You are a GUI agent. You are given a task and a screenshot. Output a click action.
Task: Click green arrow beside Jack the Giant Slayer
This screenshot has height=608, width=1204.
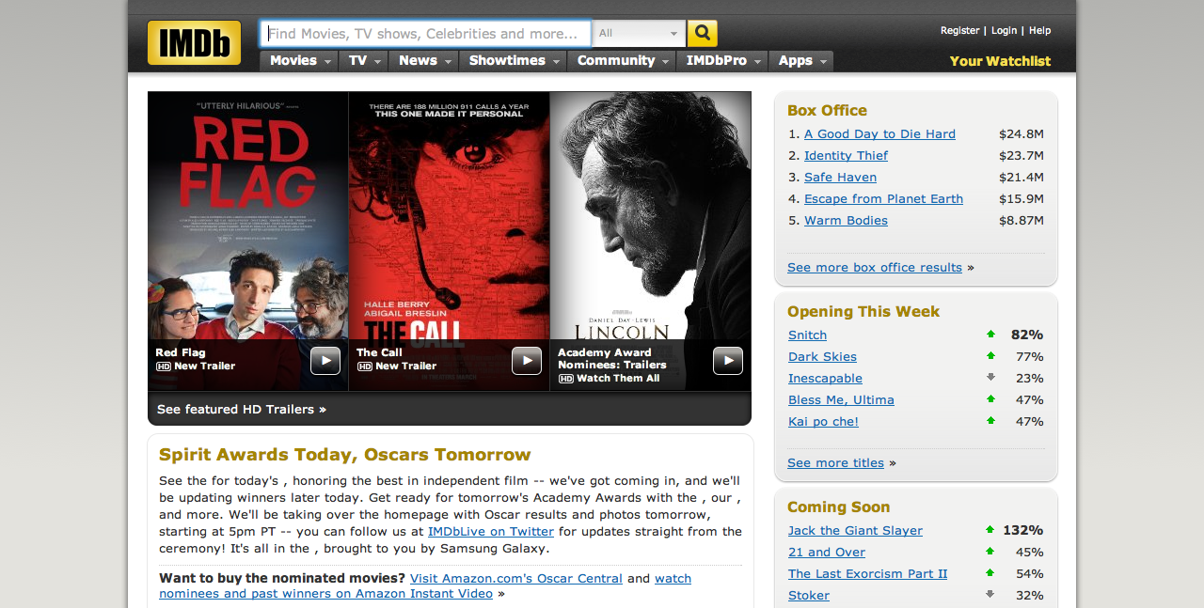(x=990, y=530)
